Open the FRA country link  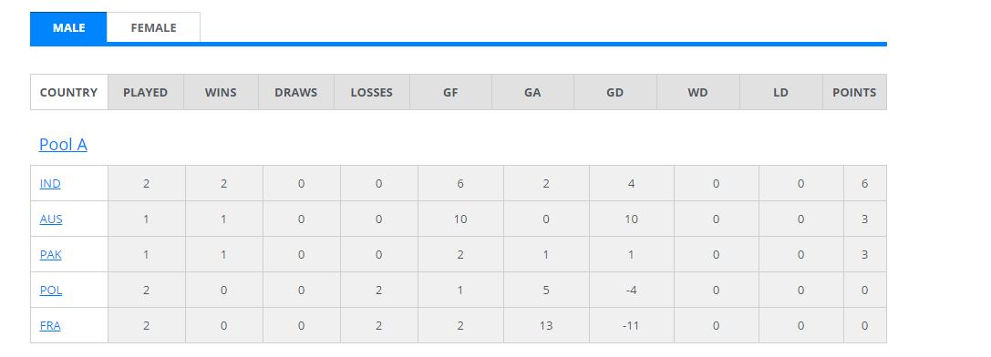click(50, 325)
